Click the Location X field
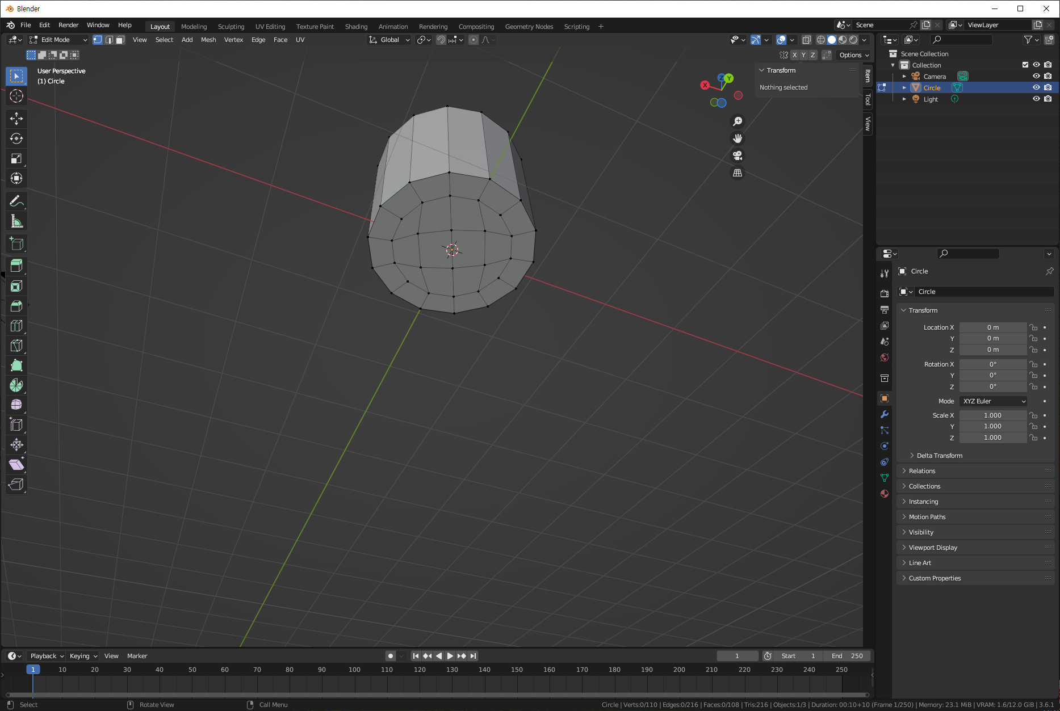The image size is (1060, 711). [993, 327]
